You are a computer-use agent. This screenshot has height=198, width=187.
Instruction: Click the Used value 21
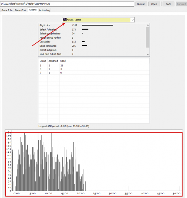(62, 65)
